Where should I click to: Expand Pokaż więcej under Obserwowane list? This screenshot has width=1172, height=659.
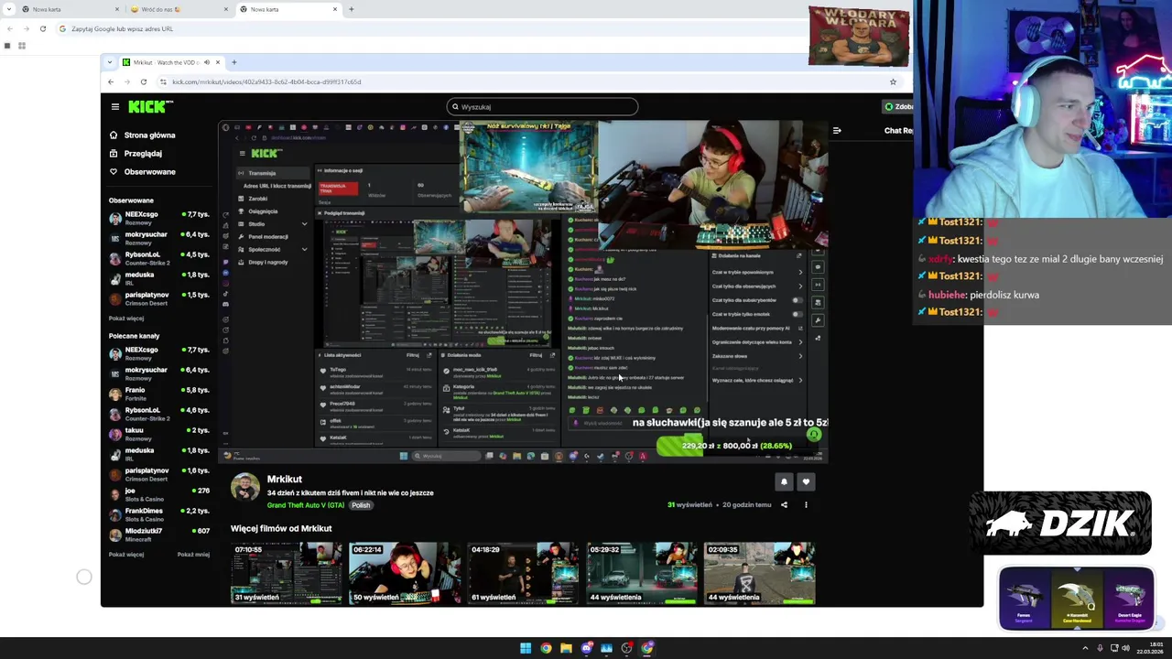[126, 319]
